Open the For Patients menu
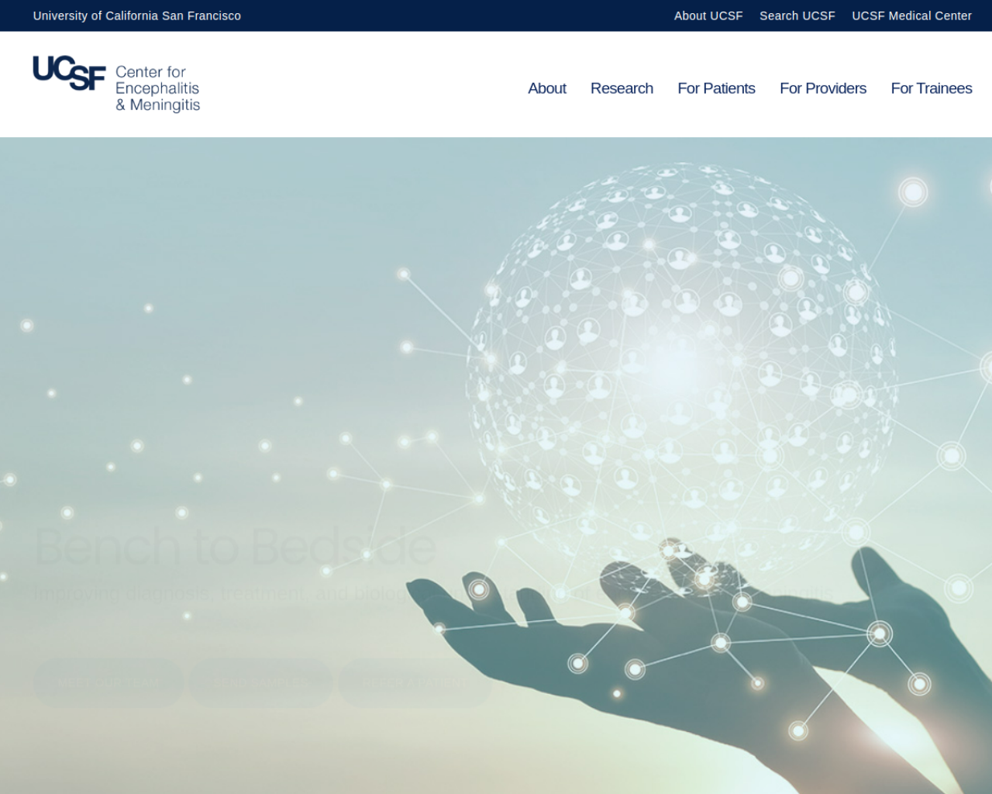This screenshot has height=794, width=992. (x=716, y=88)
